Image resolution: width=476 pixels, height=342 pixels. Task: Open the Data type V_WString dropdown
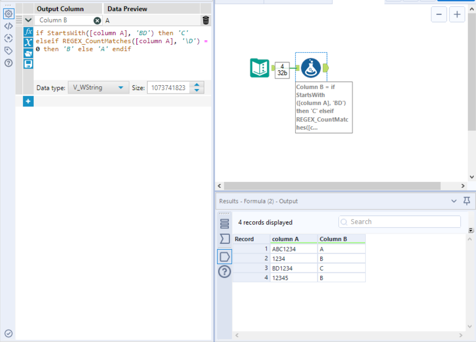(98, 88)
